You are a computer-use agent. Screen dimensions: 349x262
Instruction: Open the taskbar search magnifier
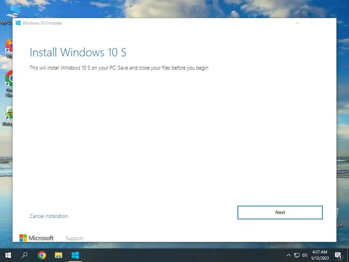click(25, 255)
